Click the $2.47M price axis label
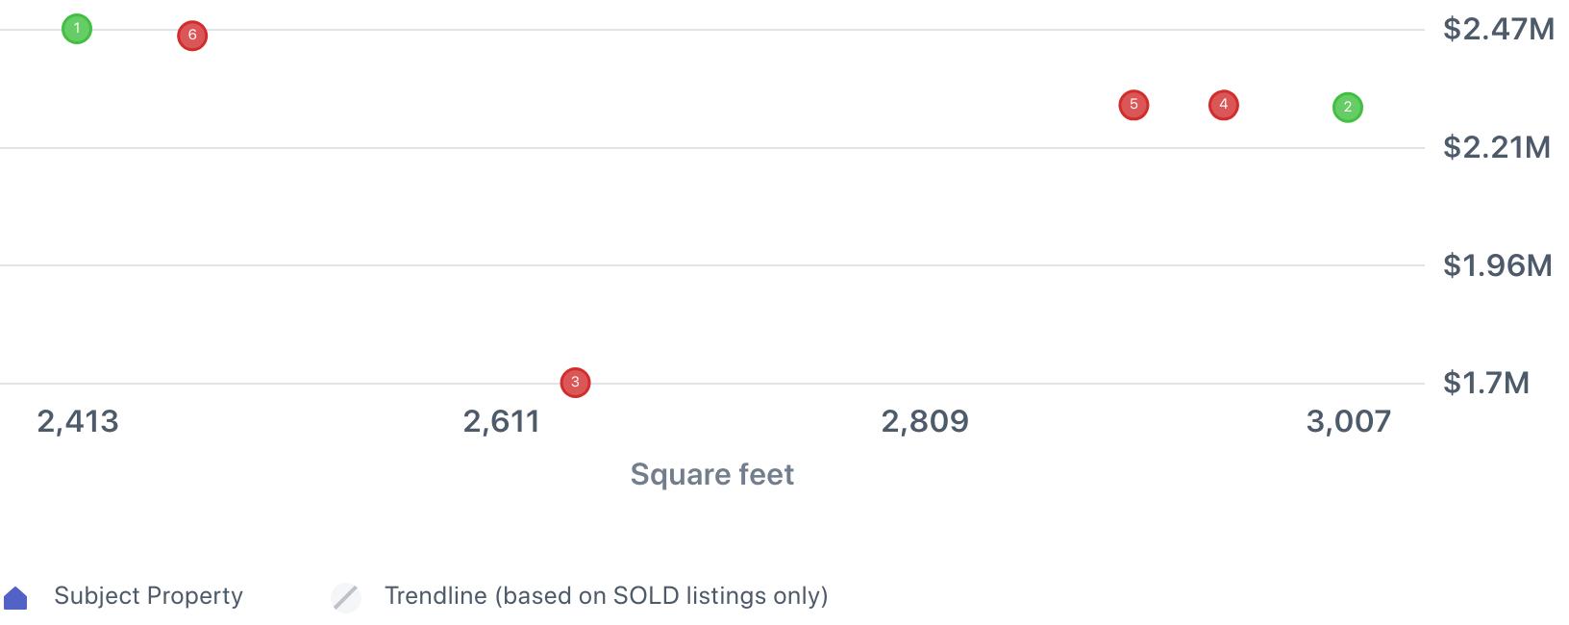The width and height of the screenshot is (1569, 625). pos(1498,30)
